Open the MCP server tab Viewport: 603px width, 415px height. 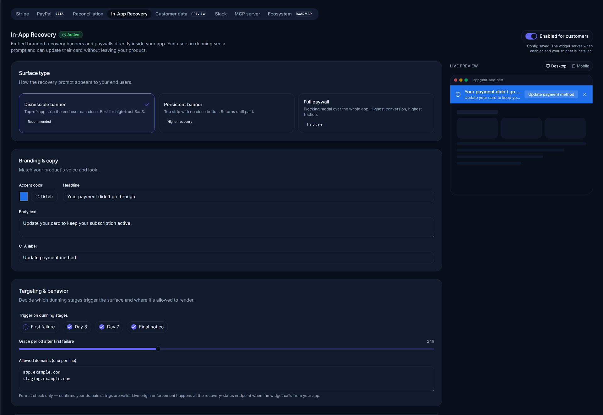[x=247, y=14]
